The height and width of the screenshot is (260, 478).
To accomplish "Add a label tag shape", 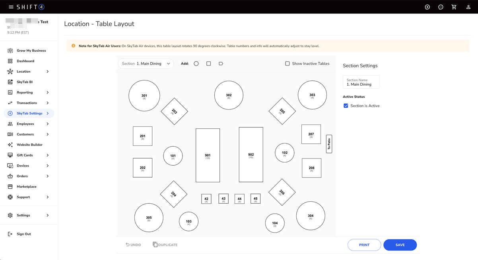I will point(221,63).
